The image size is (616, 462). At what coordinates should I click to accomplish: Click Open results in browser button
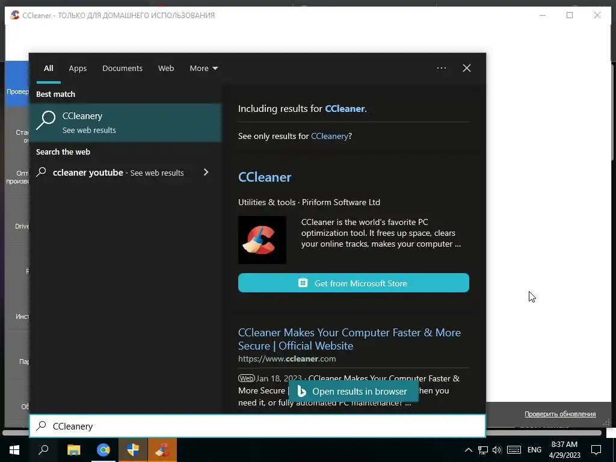[x=354, y=391]
